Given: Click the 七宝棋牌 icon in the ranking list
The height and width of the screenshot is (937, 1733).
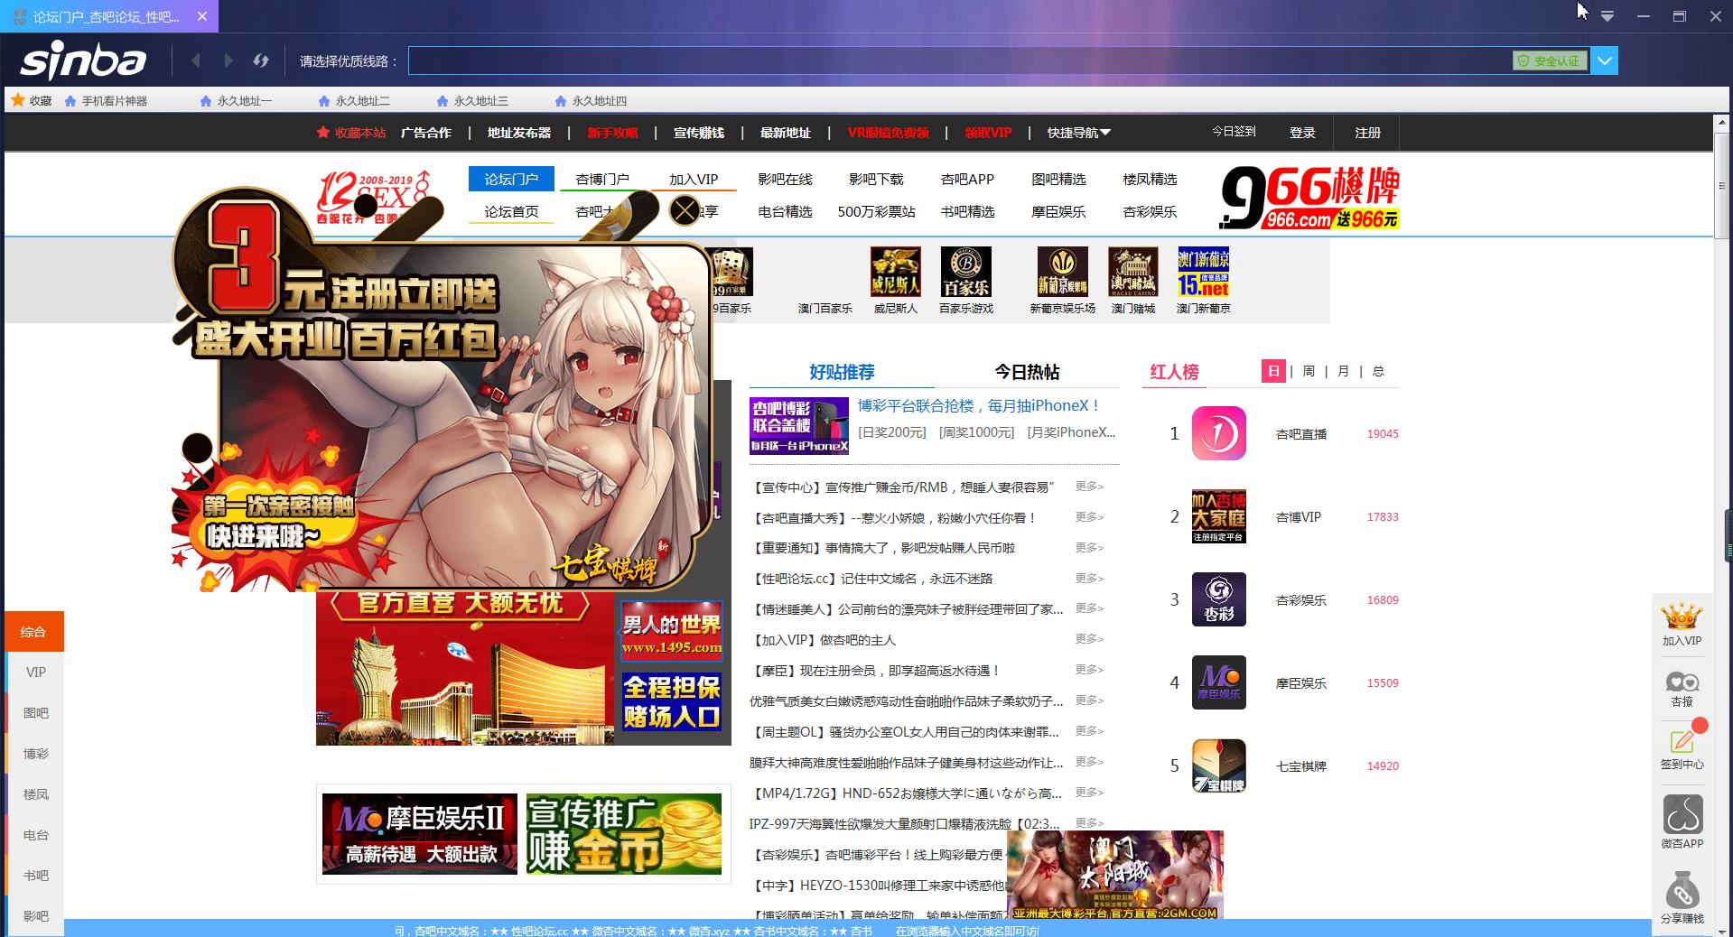Looking at the screenshot, I should pos(1218,765).
